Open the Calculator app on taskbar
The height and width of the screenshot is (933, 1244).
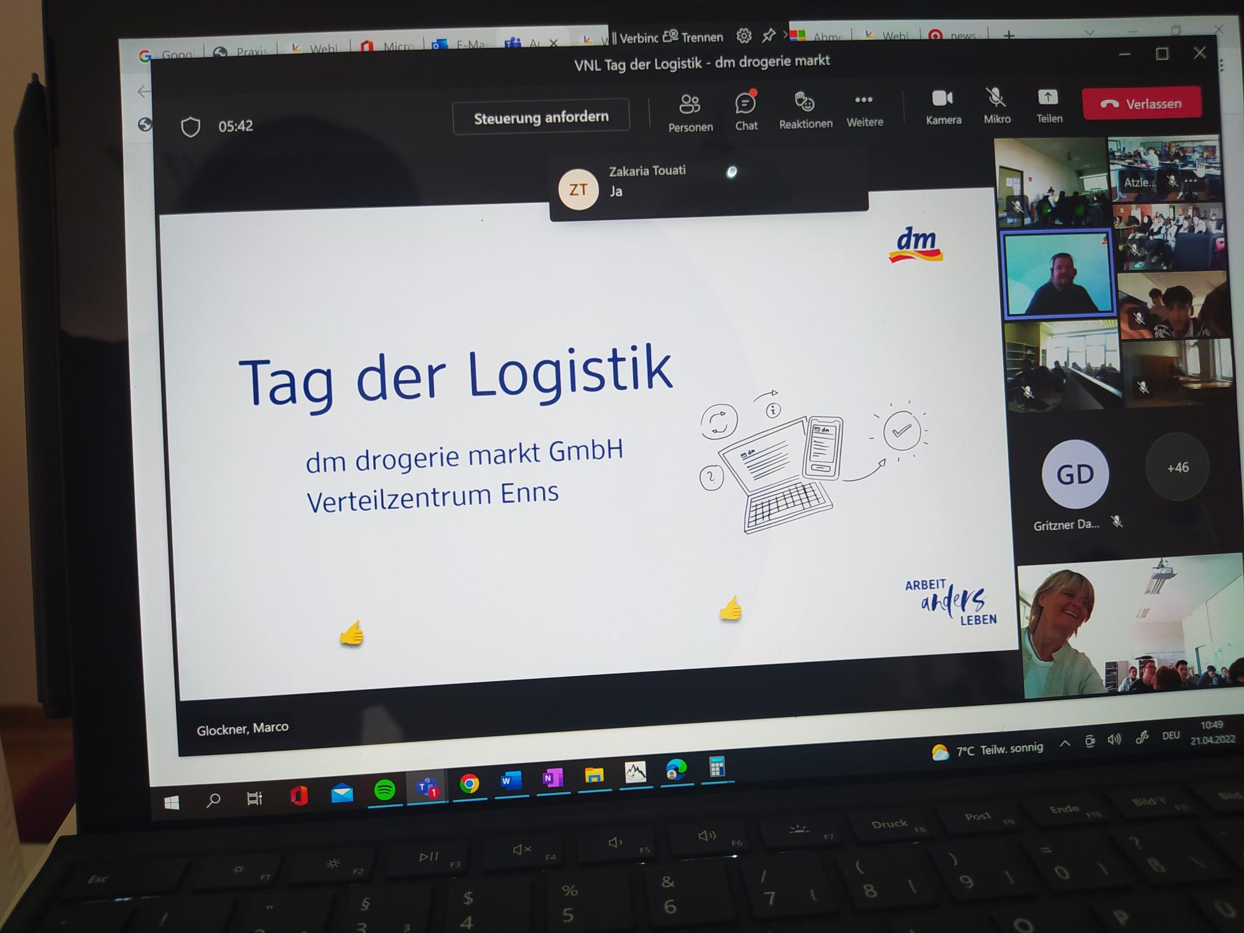(717, 766)
